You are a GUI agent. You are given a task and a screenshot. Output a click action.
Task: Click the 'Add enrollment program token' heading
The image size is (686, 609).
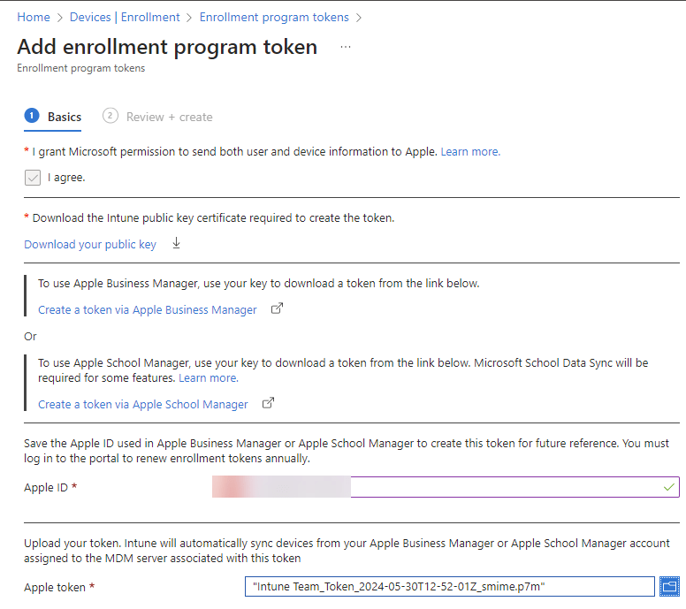point(167,47)
